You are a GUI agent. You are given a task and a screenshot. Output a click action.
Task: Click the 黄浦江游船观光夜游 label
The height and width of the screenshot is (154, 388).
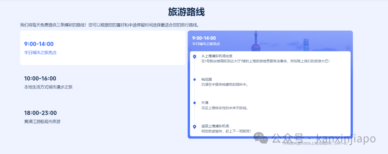point(42,122)
